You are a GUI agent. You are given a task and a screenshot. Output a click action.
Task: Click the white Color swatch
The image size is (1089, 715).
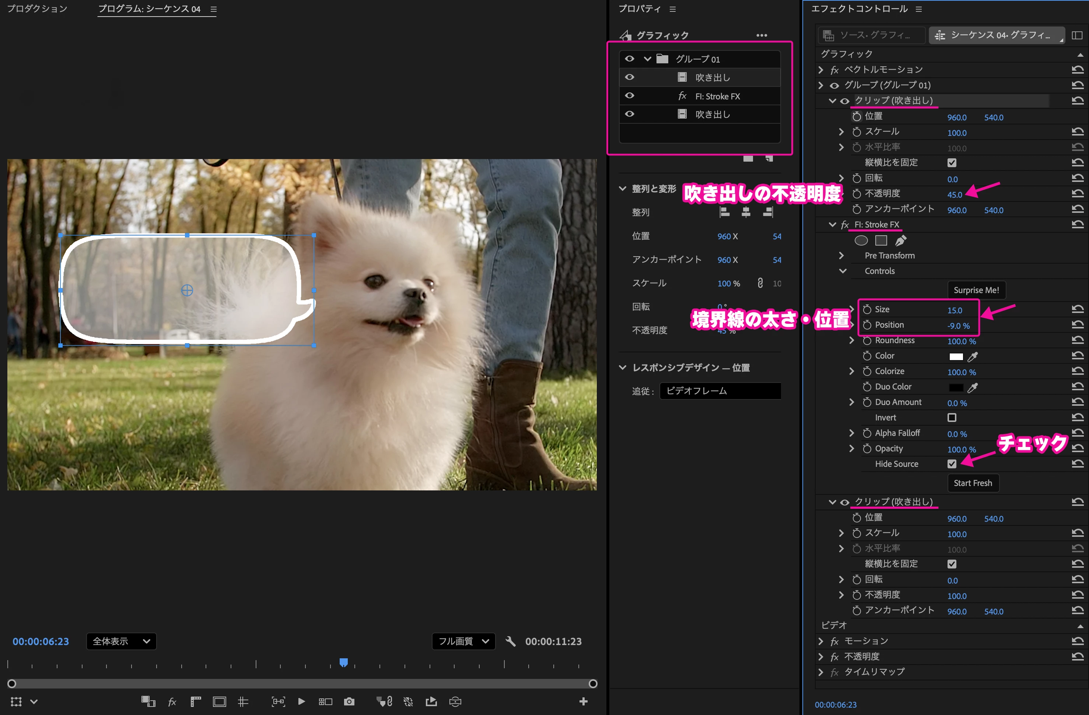tap(956, 356)
